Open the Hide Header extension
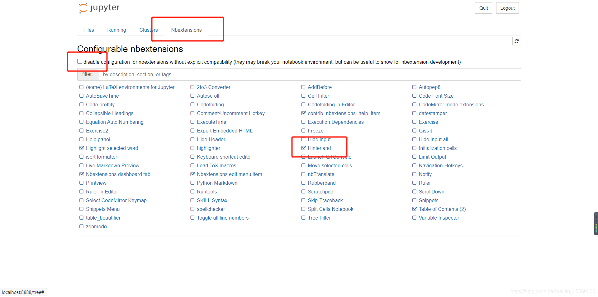Screen dimensions: 598x297 (x=211, y=139)
